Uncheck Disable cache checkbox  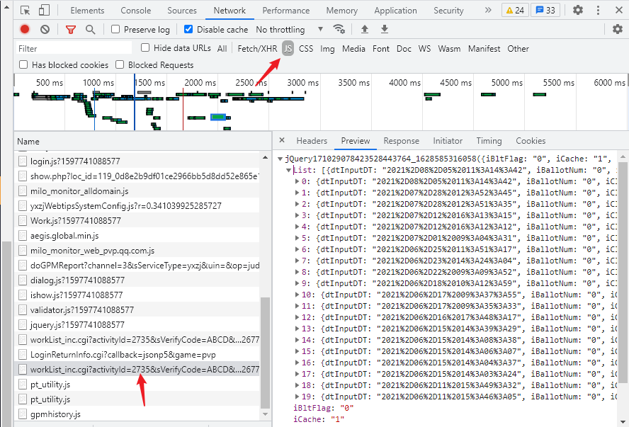point(188,29)
